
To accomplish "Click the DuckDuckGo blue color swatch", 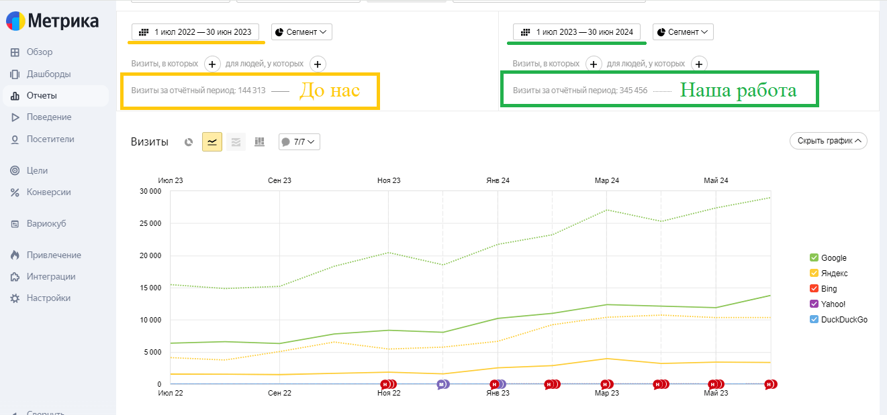I will pos(814,320).
